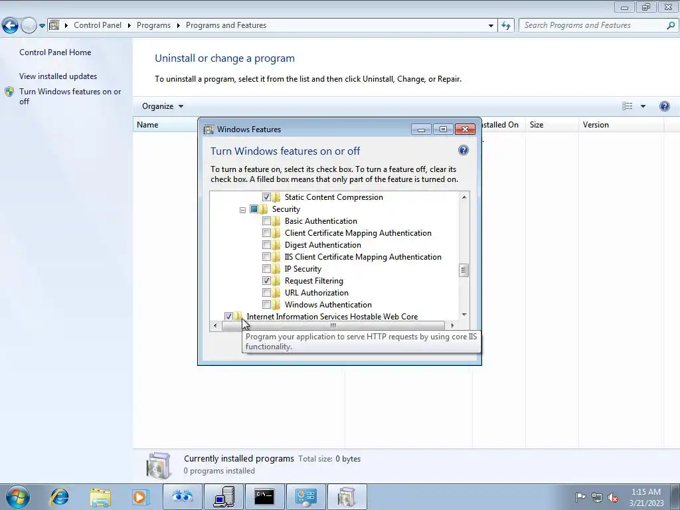Select Programs and Features breadcrumb
The height and width of the screenshot is (510, 680).
pos(226,25)
